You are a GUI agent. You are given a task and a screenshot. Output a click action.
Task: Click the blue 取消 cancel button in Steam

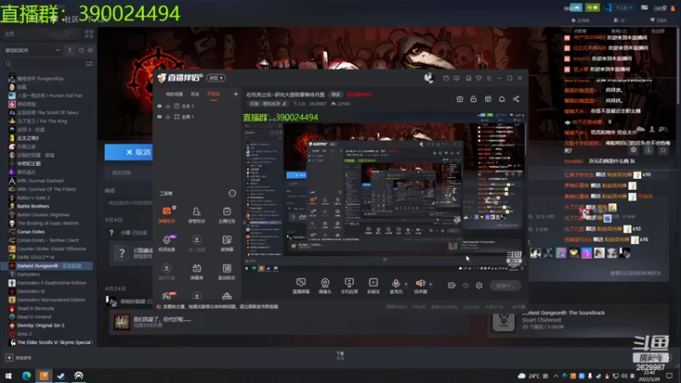pos(129,152)
